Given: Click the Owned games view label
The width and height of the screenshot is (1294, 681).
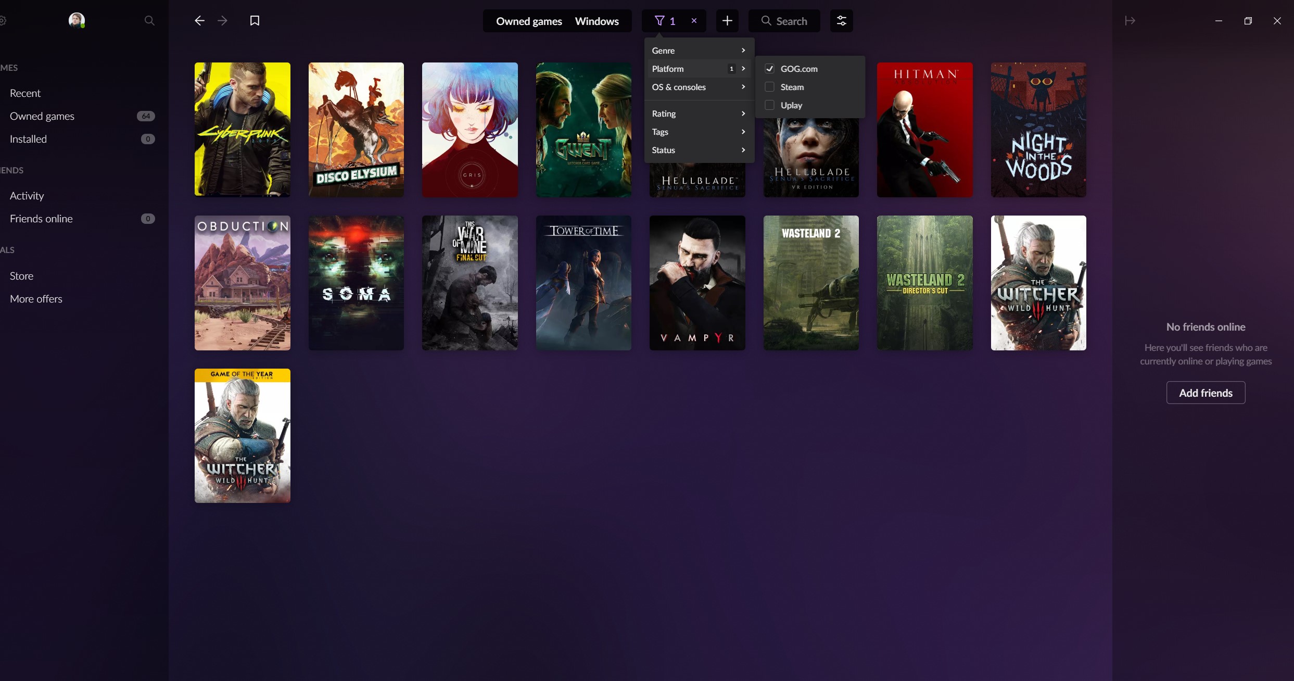Looking at the screenshot, I should tap(529, 21).
